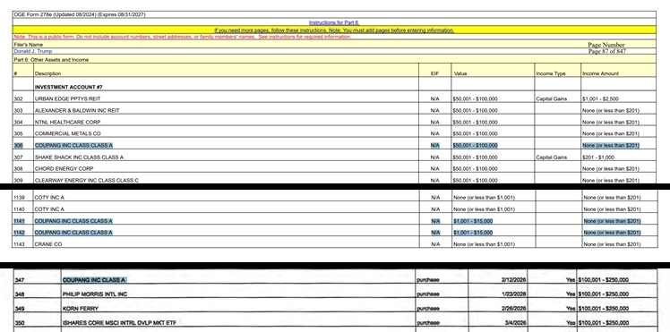This screenshot has width=670, height=332.
Task: Select COUPANG description in row 1141
Action: 73,221
